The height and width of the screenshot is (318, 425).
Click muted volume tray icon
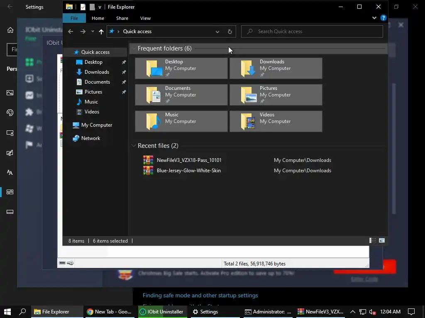pyautogui.click(x=372, y=312)
